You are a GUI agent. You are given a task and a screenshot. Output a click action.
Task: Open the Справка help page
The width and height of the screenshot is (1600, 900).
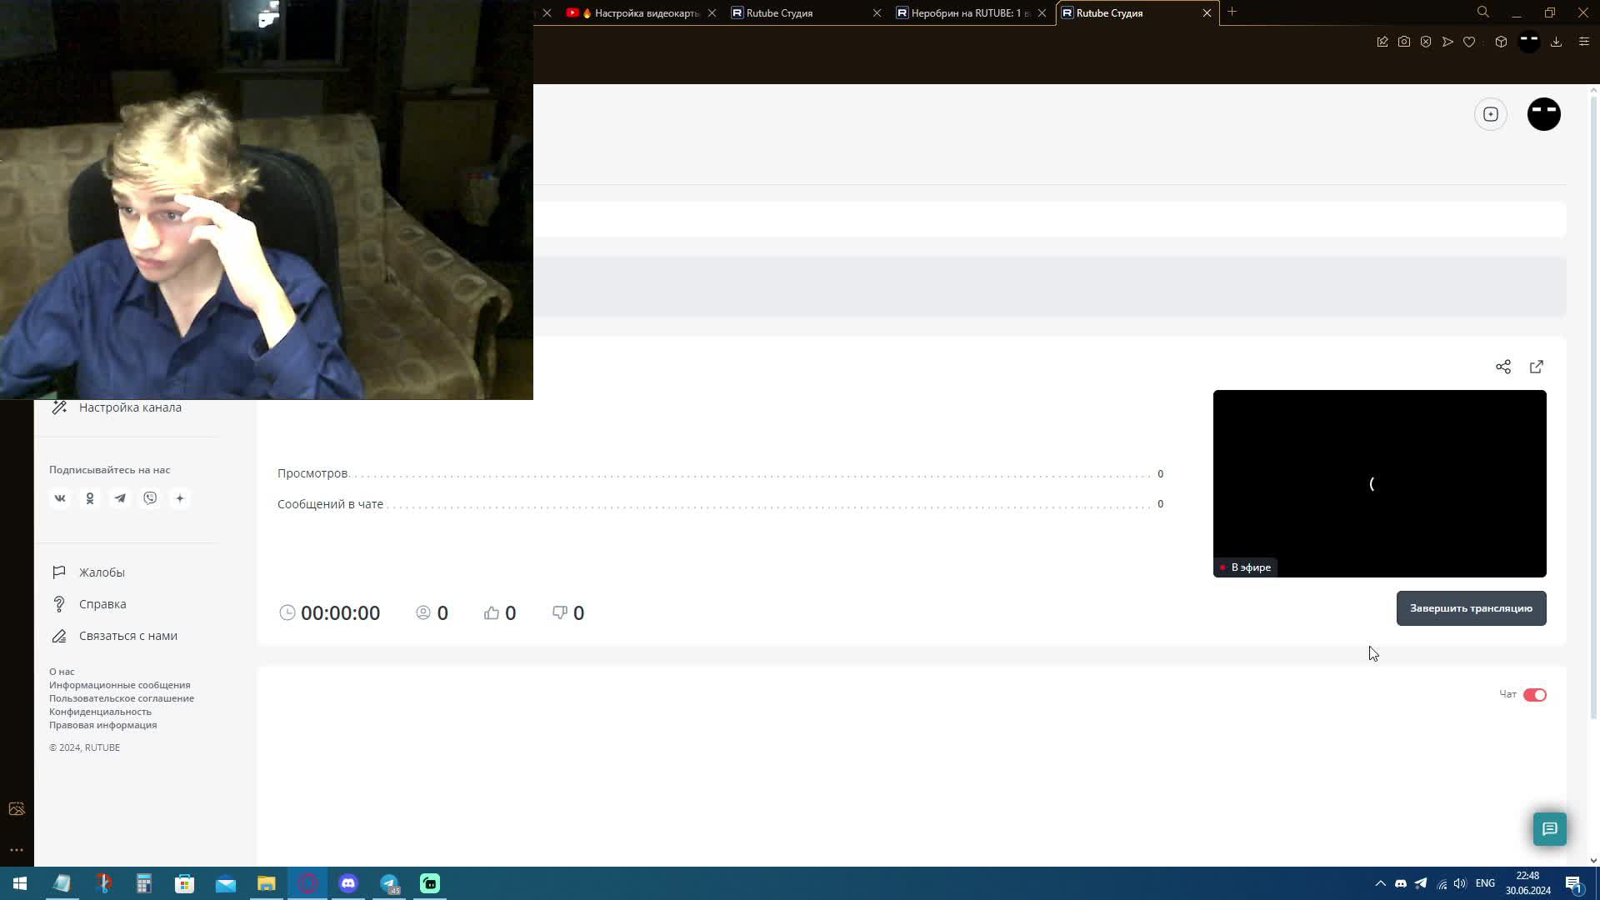(102, 604)
